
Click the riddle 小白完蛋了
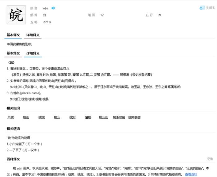point(24,144)
